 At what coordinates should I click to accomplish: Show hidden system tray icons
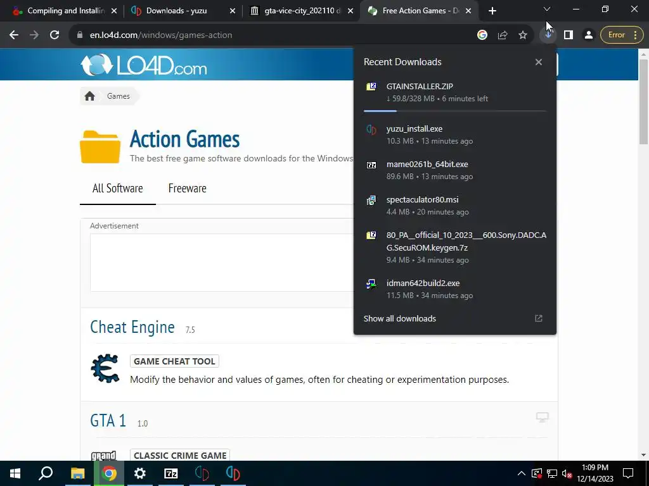[x=522, y=473]
